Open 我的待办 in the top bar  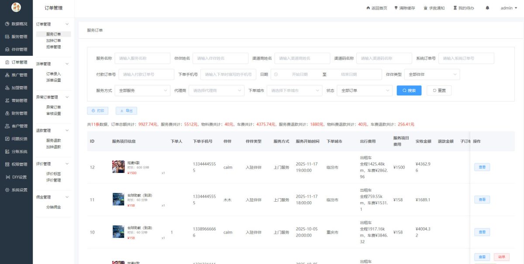(463, 8)
